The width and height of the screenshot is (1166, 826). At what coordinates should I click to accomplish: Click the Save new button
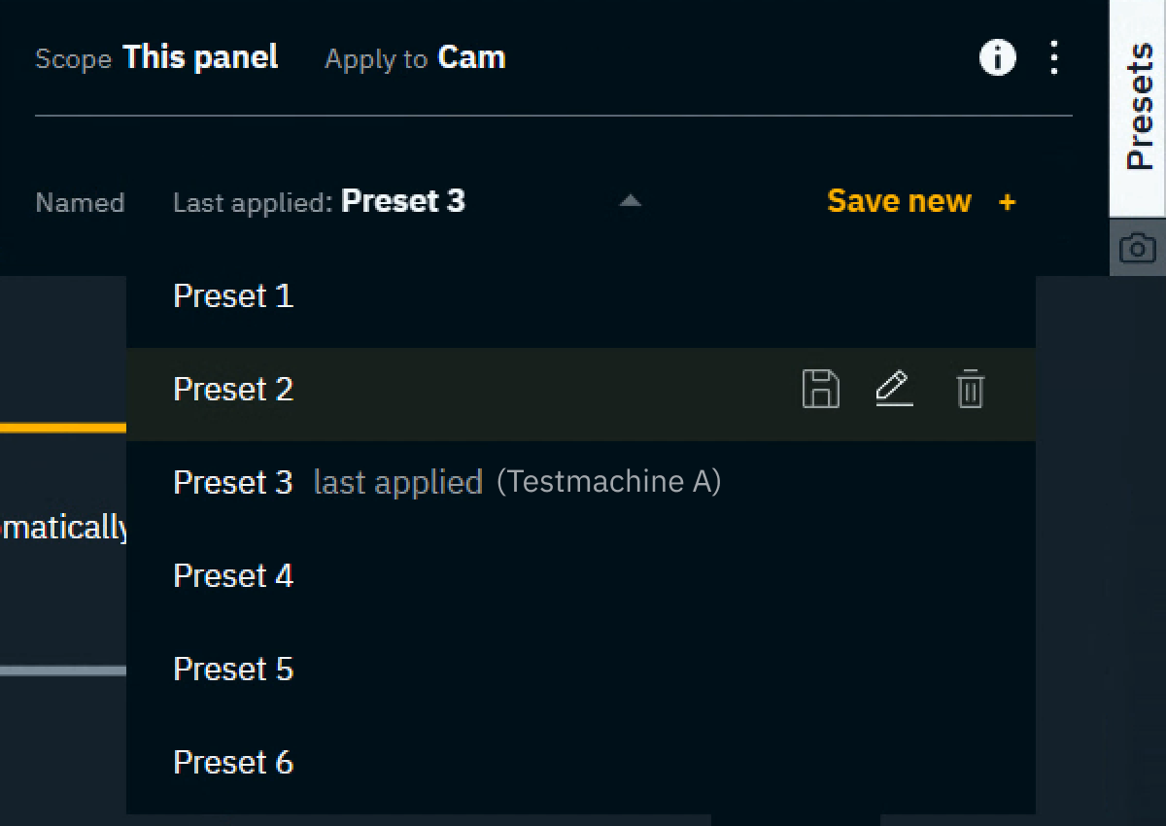[899, 201]
